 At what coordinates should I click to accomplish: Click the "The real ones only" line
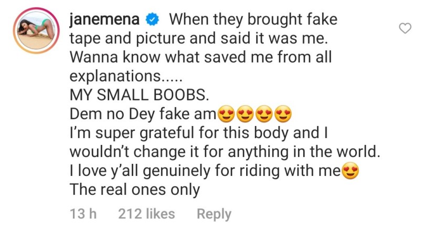click(135, 190)
